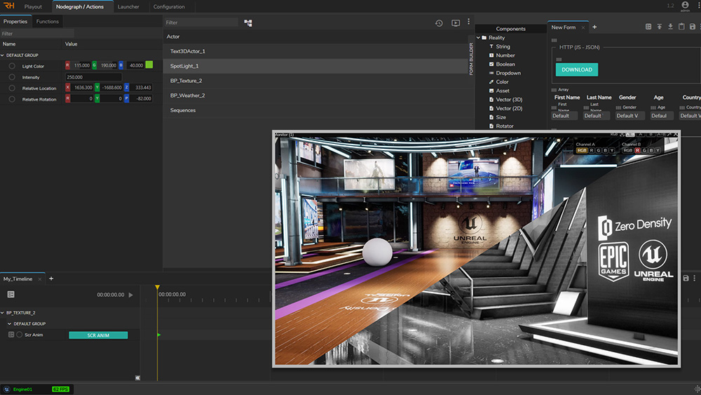Collapse the Reality folder in Components
Screen dimensions: 701x395
(x=478, y=38)
